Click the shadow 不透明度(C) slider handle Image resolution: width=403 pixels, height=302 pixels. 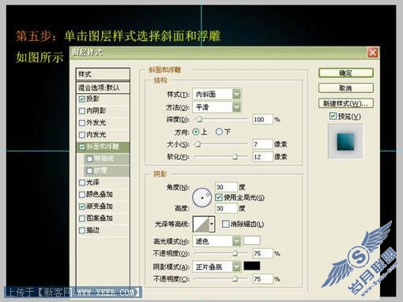click(x=235, y=279)
